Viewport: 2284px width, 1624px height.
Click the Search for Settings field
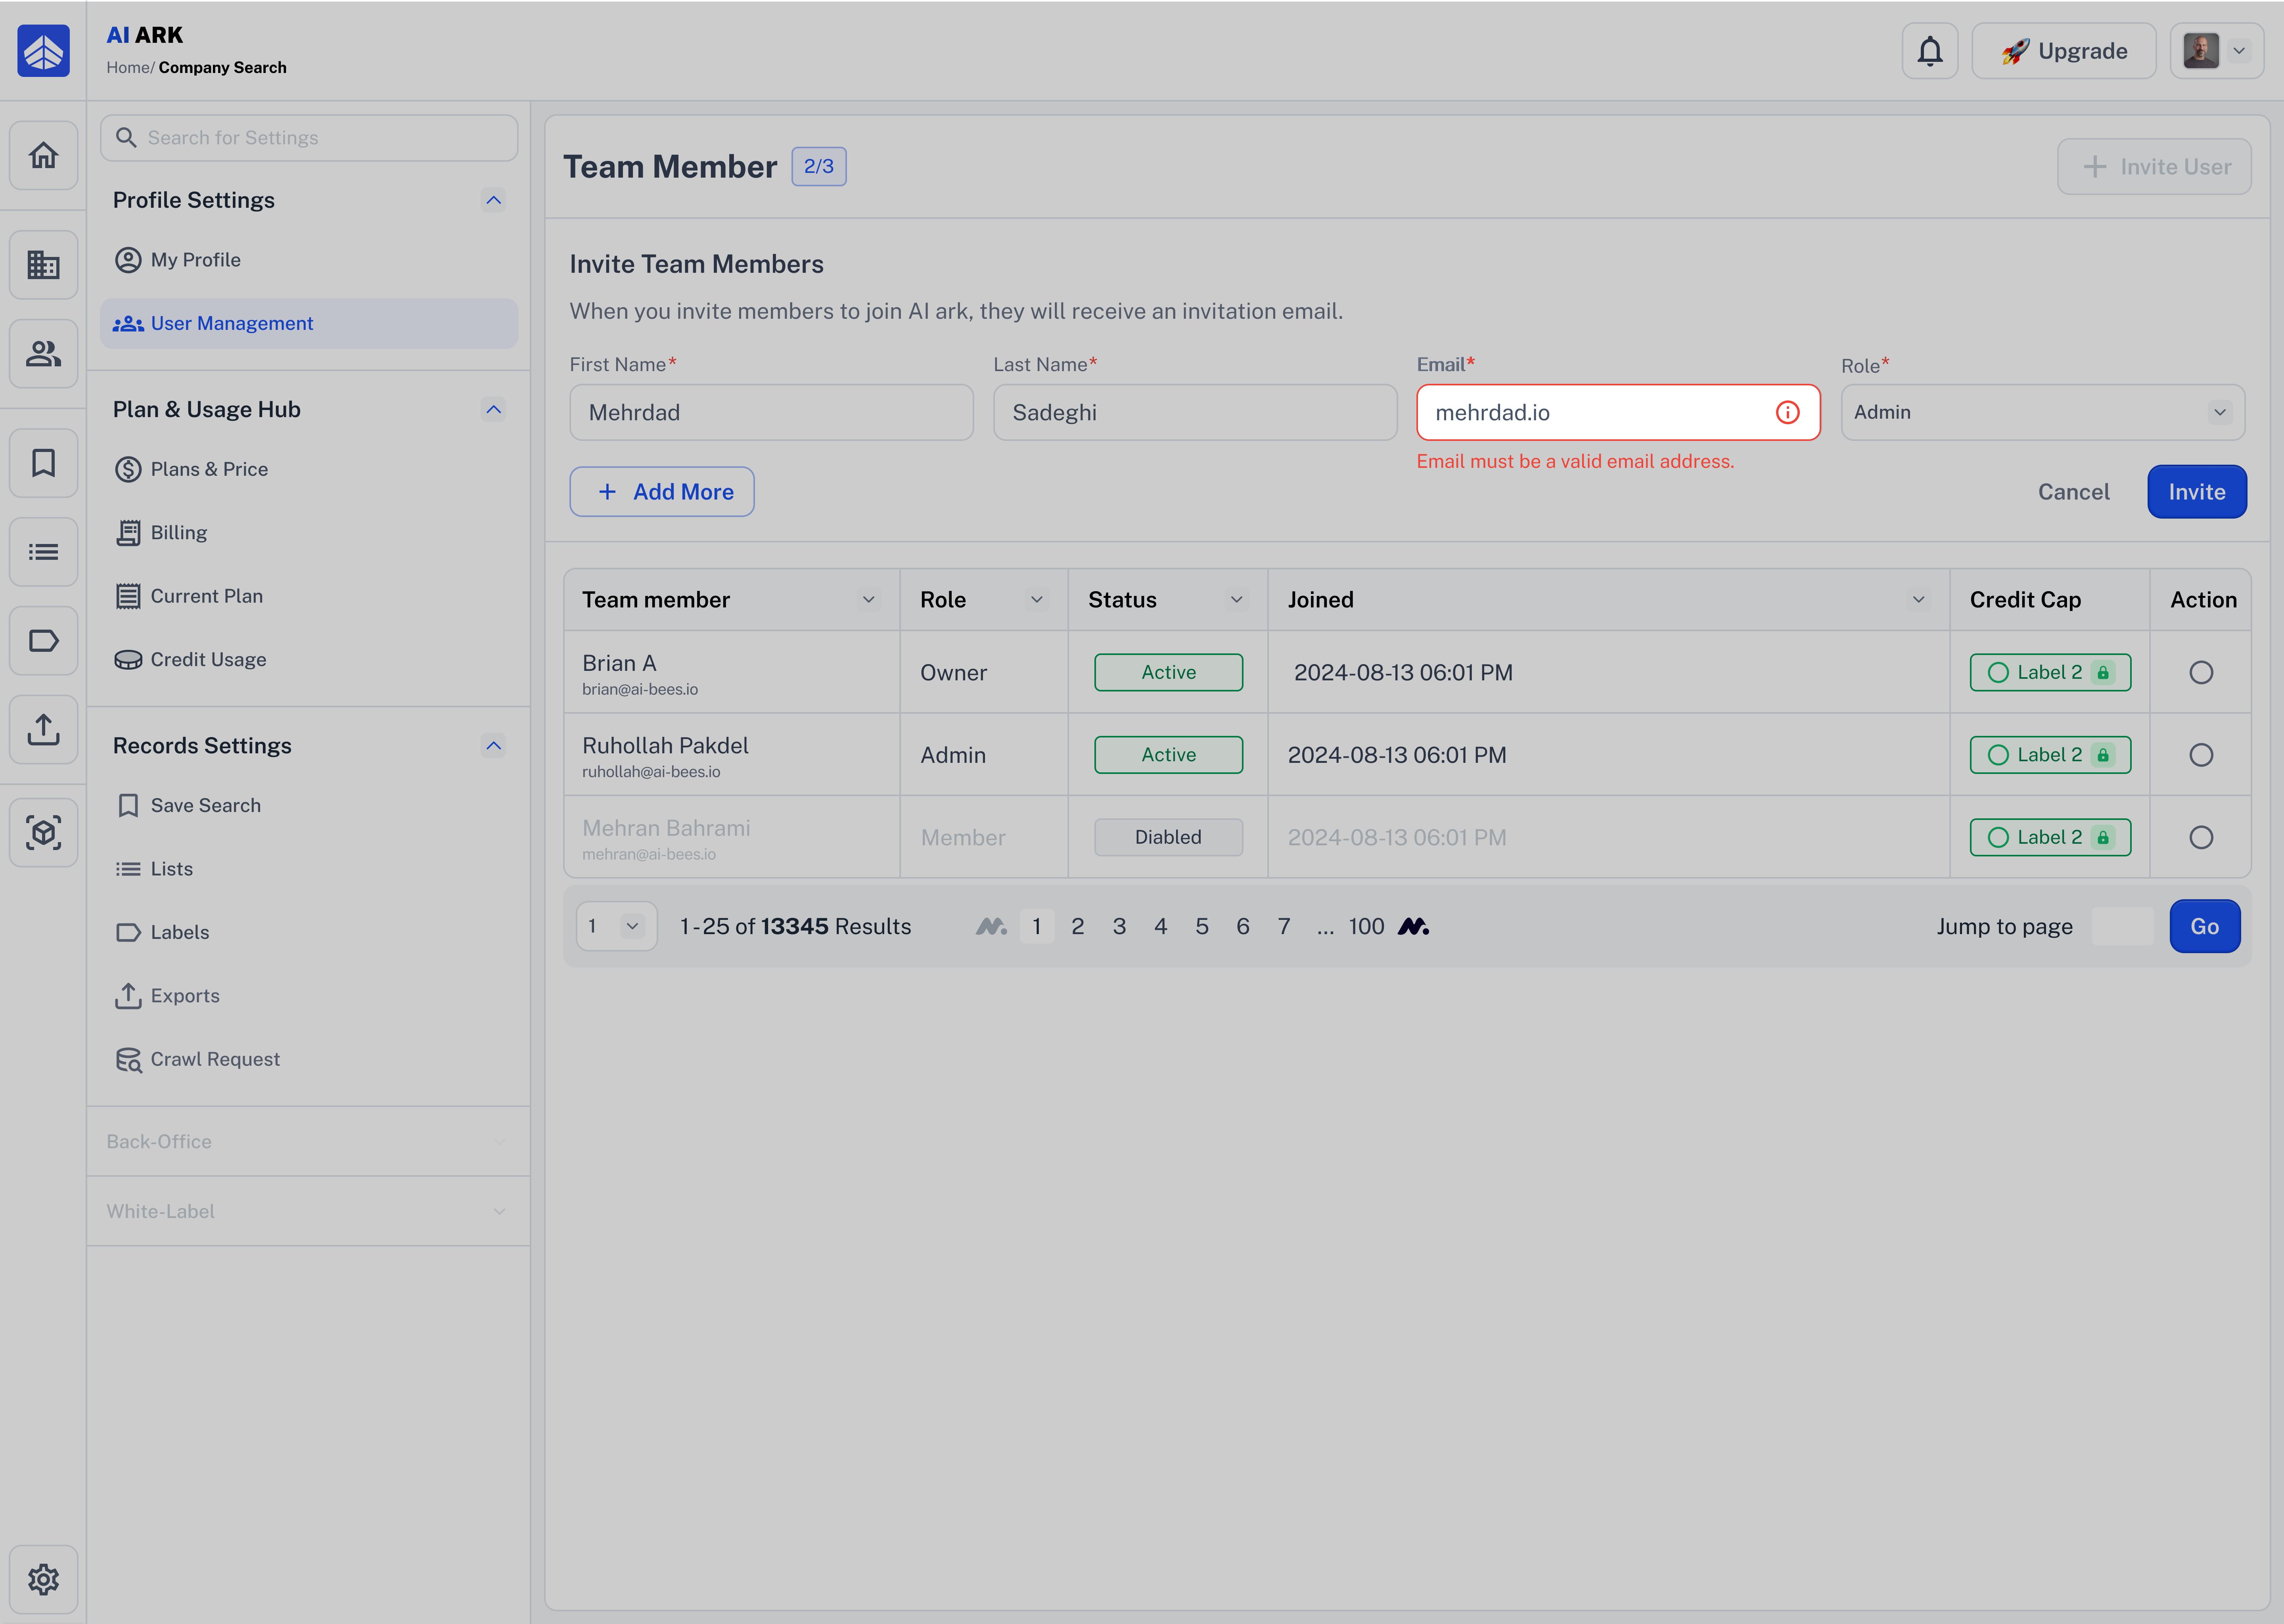point(308,138)
